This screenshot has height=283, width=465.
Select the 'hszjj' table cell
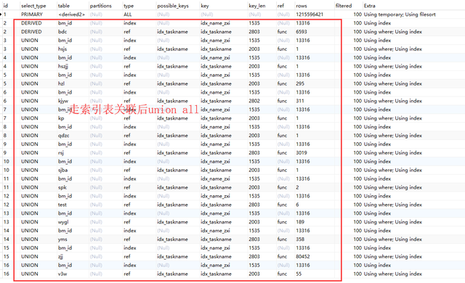(63, 66)
